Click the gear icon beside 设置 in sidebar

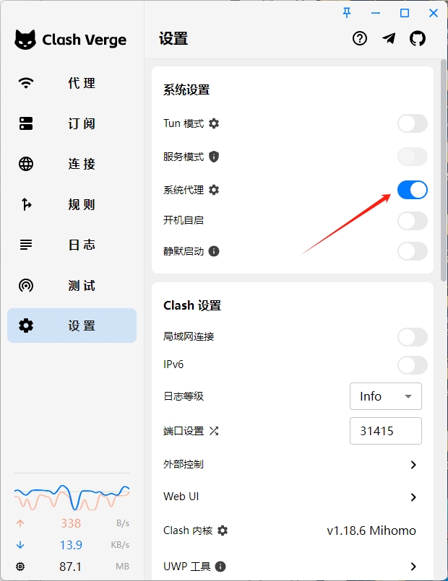point(26,326)
